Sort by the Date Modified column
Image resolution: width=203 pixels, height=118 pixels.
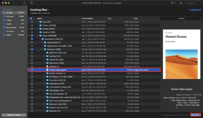click(x=87, y=18)
